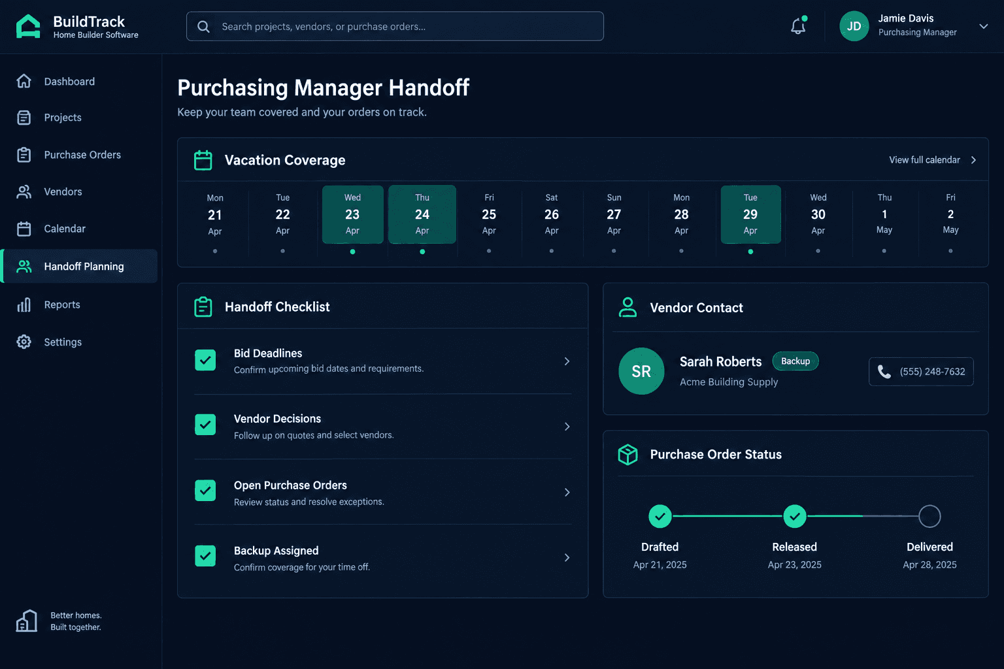Click the Purchase Orders clipboard icon
Screen dimensions: 1004x669
click(24, 155)
